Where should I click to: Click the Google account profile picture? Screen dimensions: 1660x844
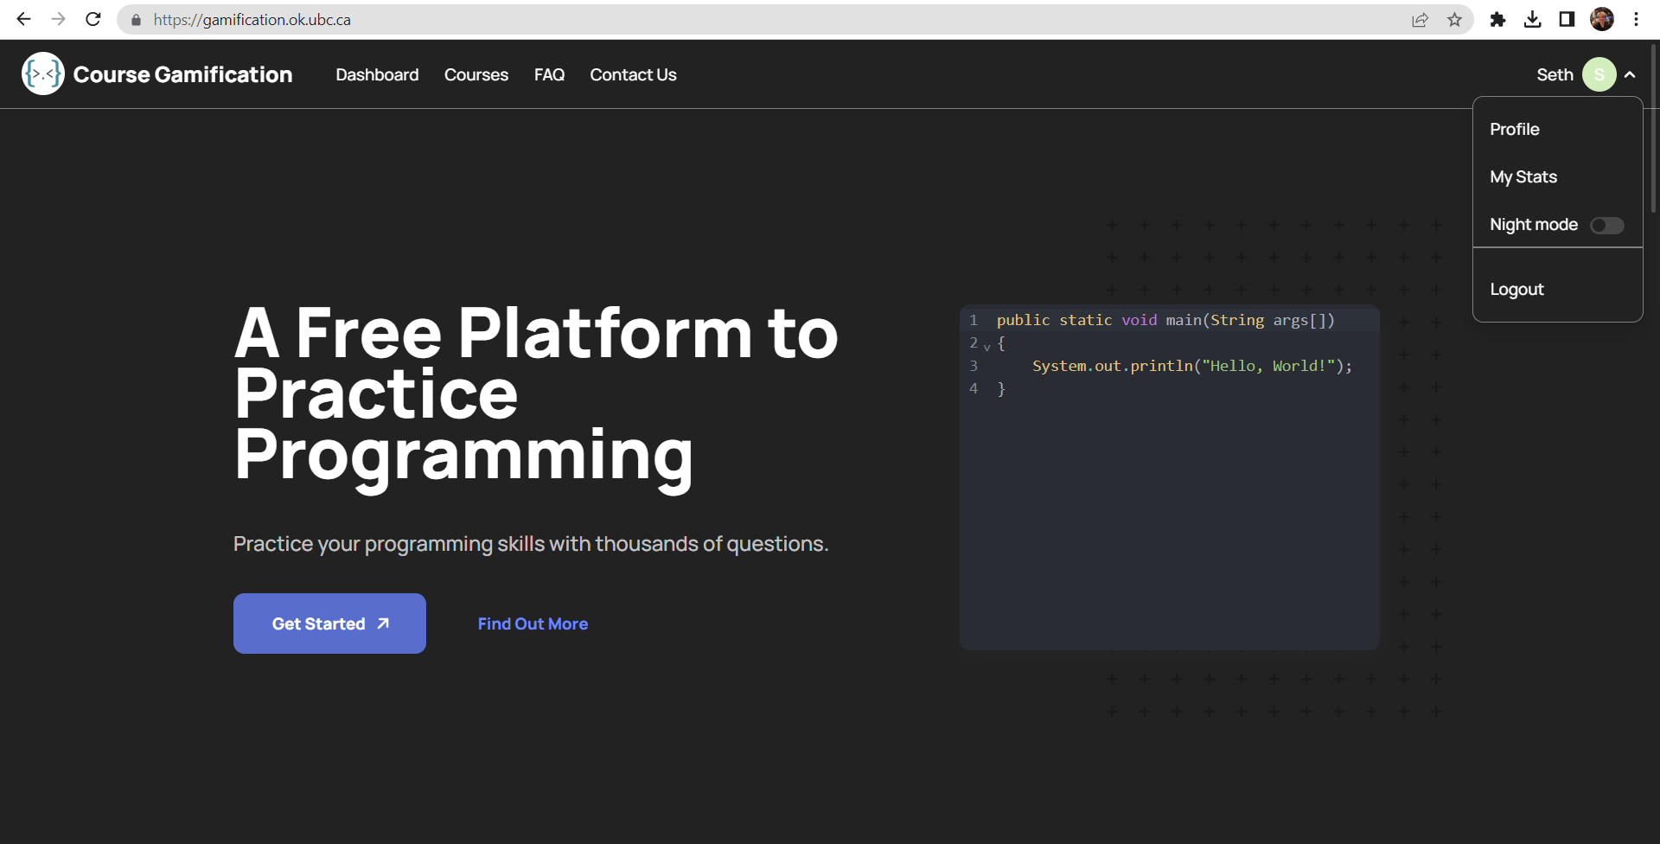pos(1603,19)
